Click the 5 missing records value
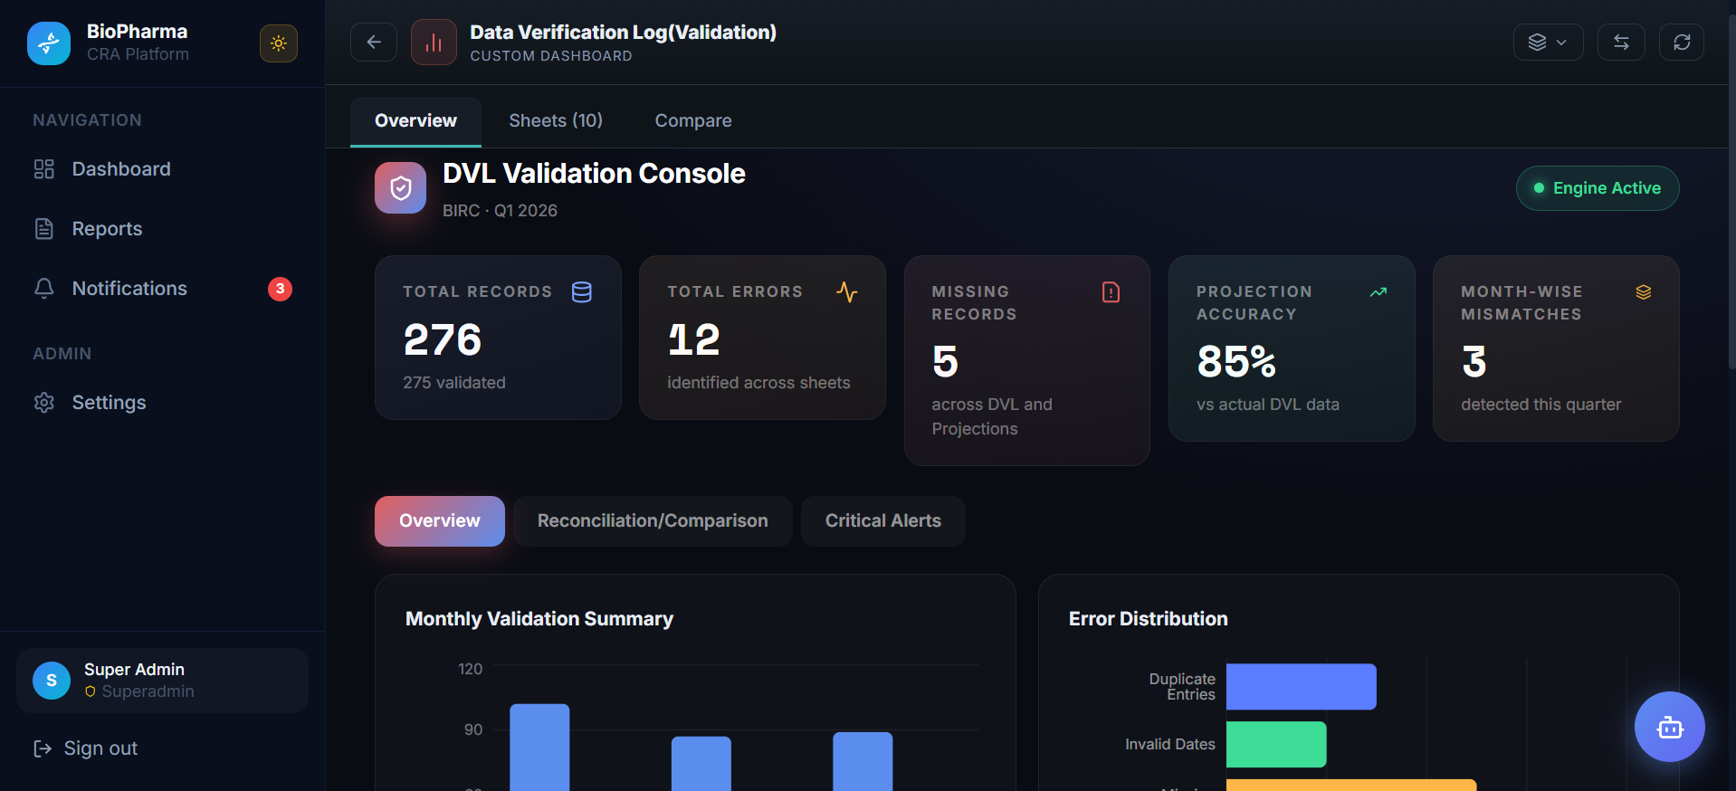This screenshot has width=1736, height=791. point(945,362)
